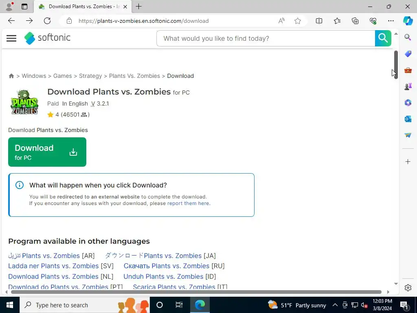
Task: Click the Microsoft Edge taskbar icon
Action: tap(200, 305)
